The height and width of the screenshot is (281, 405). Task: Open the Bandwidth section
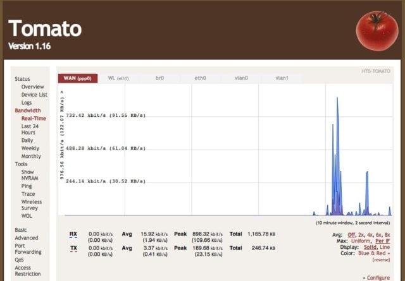point(28,111)
